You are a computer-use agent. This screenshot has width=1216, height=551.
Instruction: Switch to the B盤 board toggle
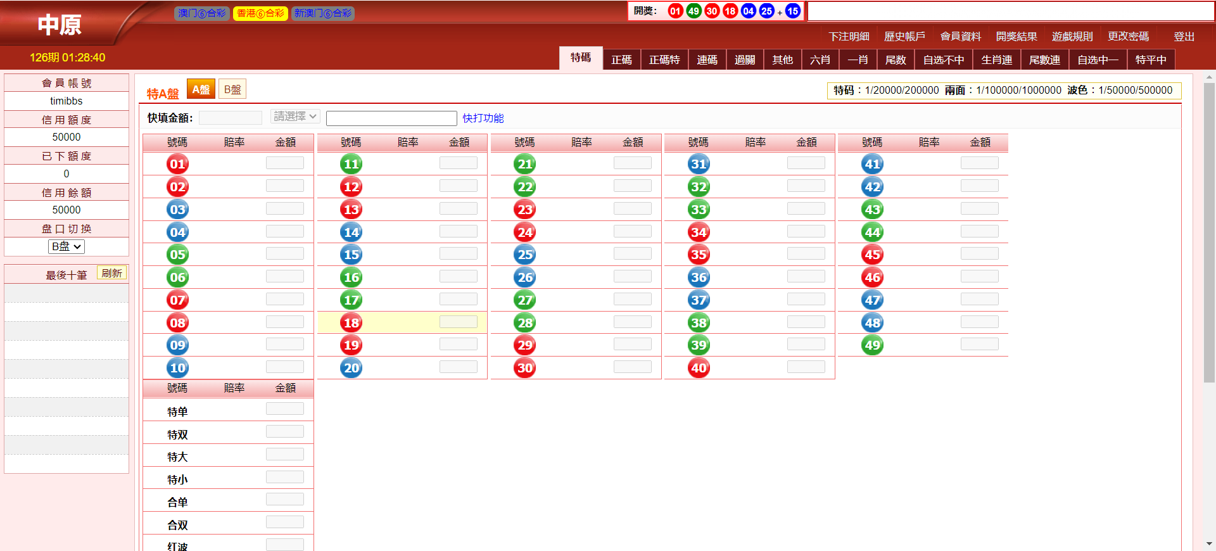tap(232, 89)
